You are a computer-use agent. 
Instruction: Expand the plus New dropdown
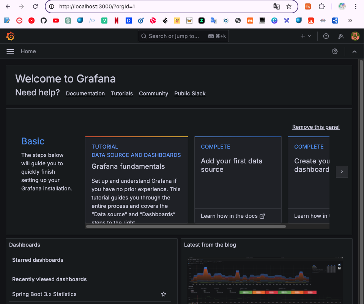click(306, 36)
